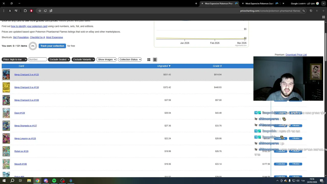Image resolution: width=327 pixels, height=184 pixels.
Task: Open Mega Sharpedo ex #127
Action: (26, 126)
